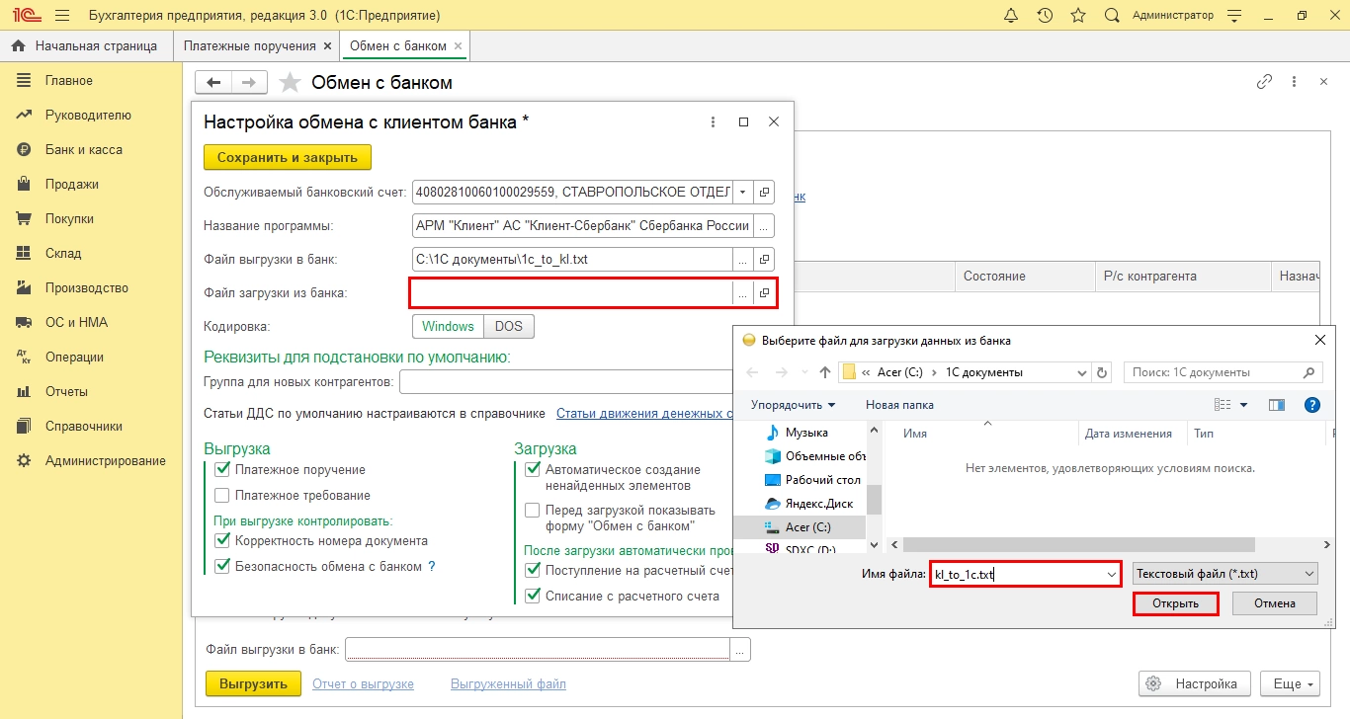Open Выгруженный файл link
The height and width of the screenshot is (719, 1350).
point(508,683)
